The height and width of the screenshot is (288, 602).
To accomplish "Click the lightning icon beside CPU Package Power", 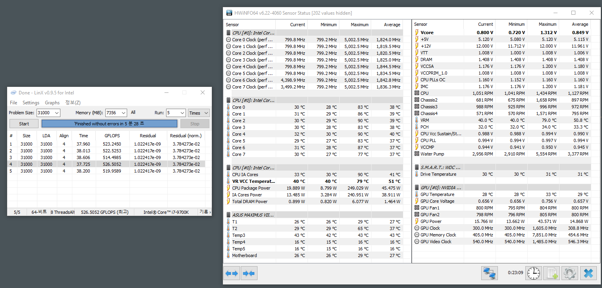I will coord(228,188).
